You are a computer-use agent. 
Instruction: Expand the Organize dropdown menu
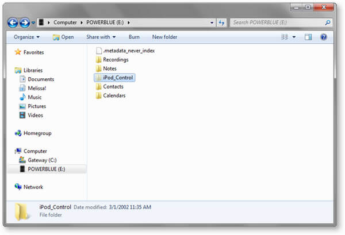[27, 37]
